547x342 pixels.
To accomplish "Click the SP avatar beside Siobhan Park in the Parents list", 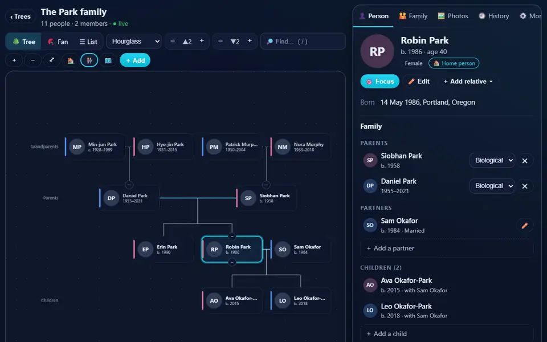I will [x=370, y=160].
